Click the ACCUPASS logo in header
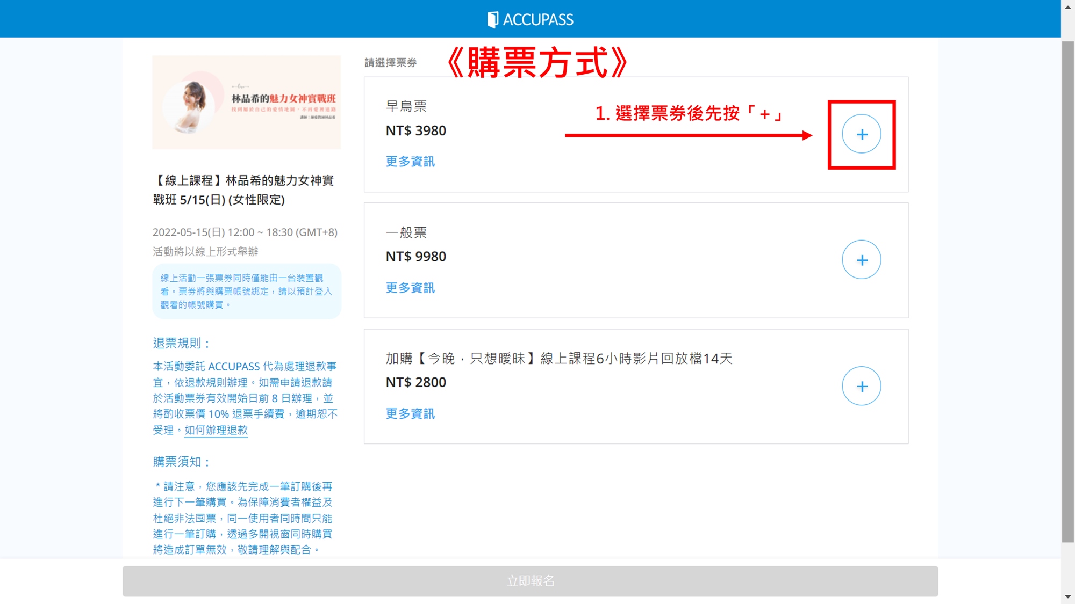The image size is (1075, 604). tap(530, 19)
